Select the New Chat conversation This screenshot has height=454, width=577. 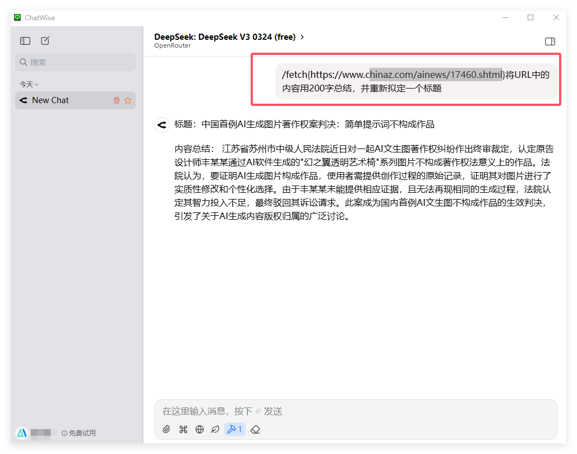[62, 100]
